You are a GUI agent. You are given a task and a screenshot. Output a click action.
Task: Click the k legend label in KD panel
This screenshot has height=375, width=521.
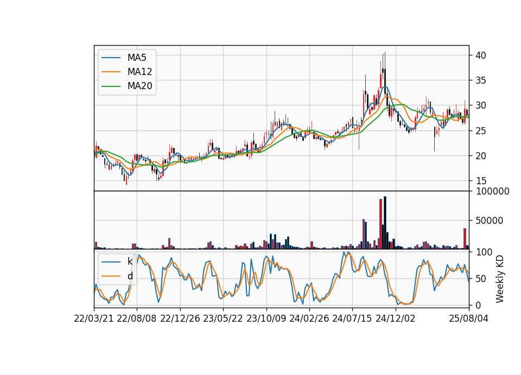130,261
